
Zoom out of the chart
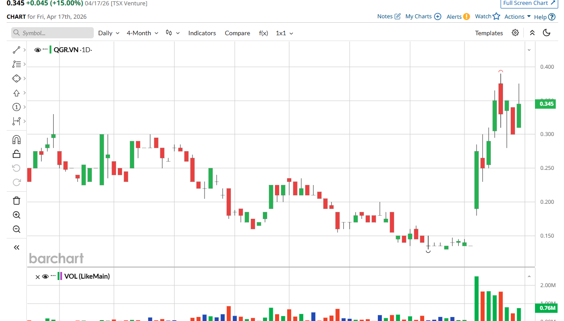pyautogui.click(x=17, y=229)
